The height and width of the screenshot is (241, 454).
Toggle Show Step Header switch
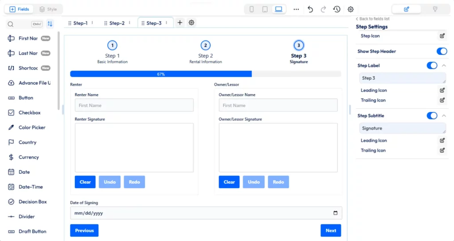coord(442,51)
